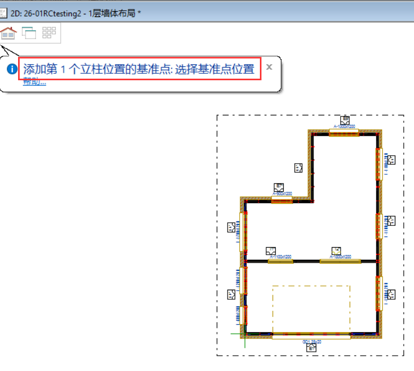Select the A-1300x1200 label at the top wall
414x371 pixels.
(344, 127)
